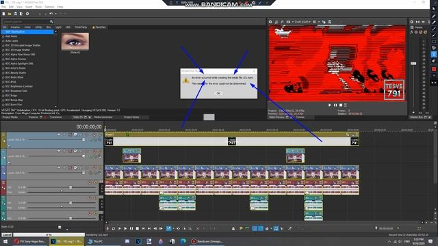
Task: Open the Tools menu
Action: (38, 7)
